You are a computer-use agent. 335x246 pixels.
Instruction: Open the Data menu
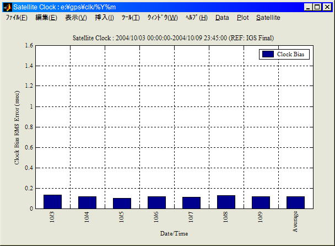tap(222, 18)
